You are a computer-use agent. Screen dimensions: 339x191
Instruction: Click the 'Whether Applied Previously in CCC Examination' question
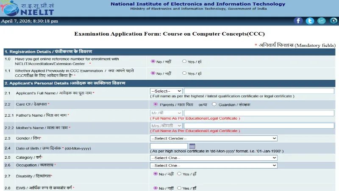click(75, 73)
